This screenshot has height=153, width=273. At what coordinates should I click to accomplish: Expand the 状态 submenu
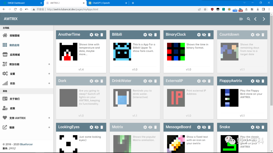click(x=49, y=83)
